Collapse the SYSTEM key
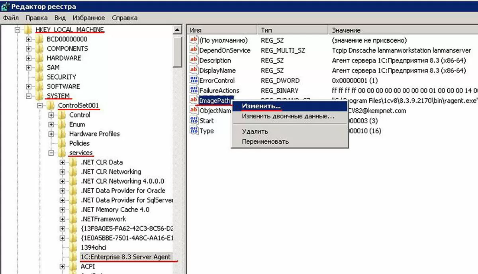This screenshot has height=274, width=478. (29, 96)
